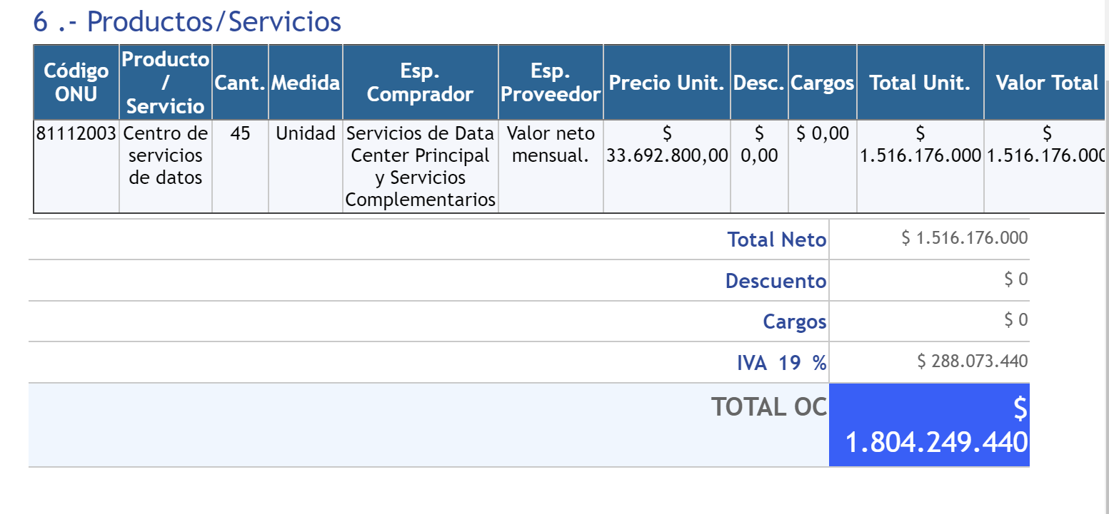Select the Valor Total column header
Viewport: 1109px width, 514px height.
click(1046, 83)
